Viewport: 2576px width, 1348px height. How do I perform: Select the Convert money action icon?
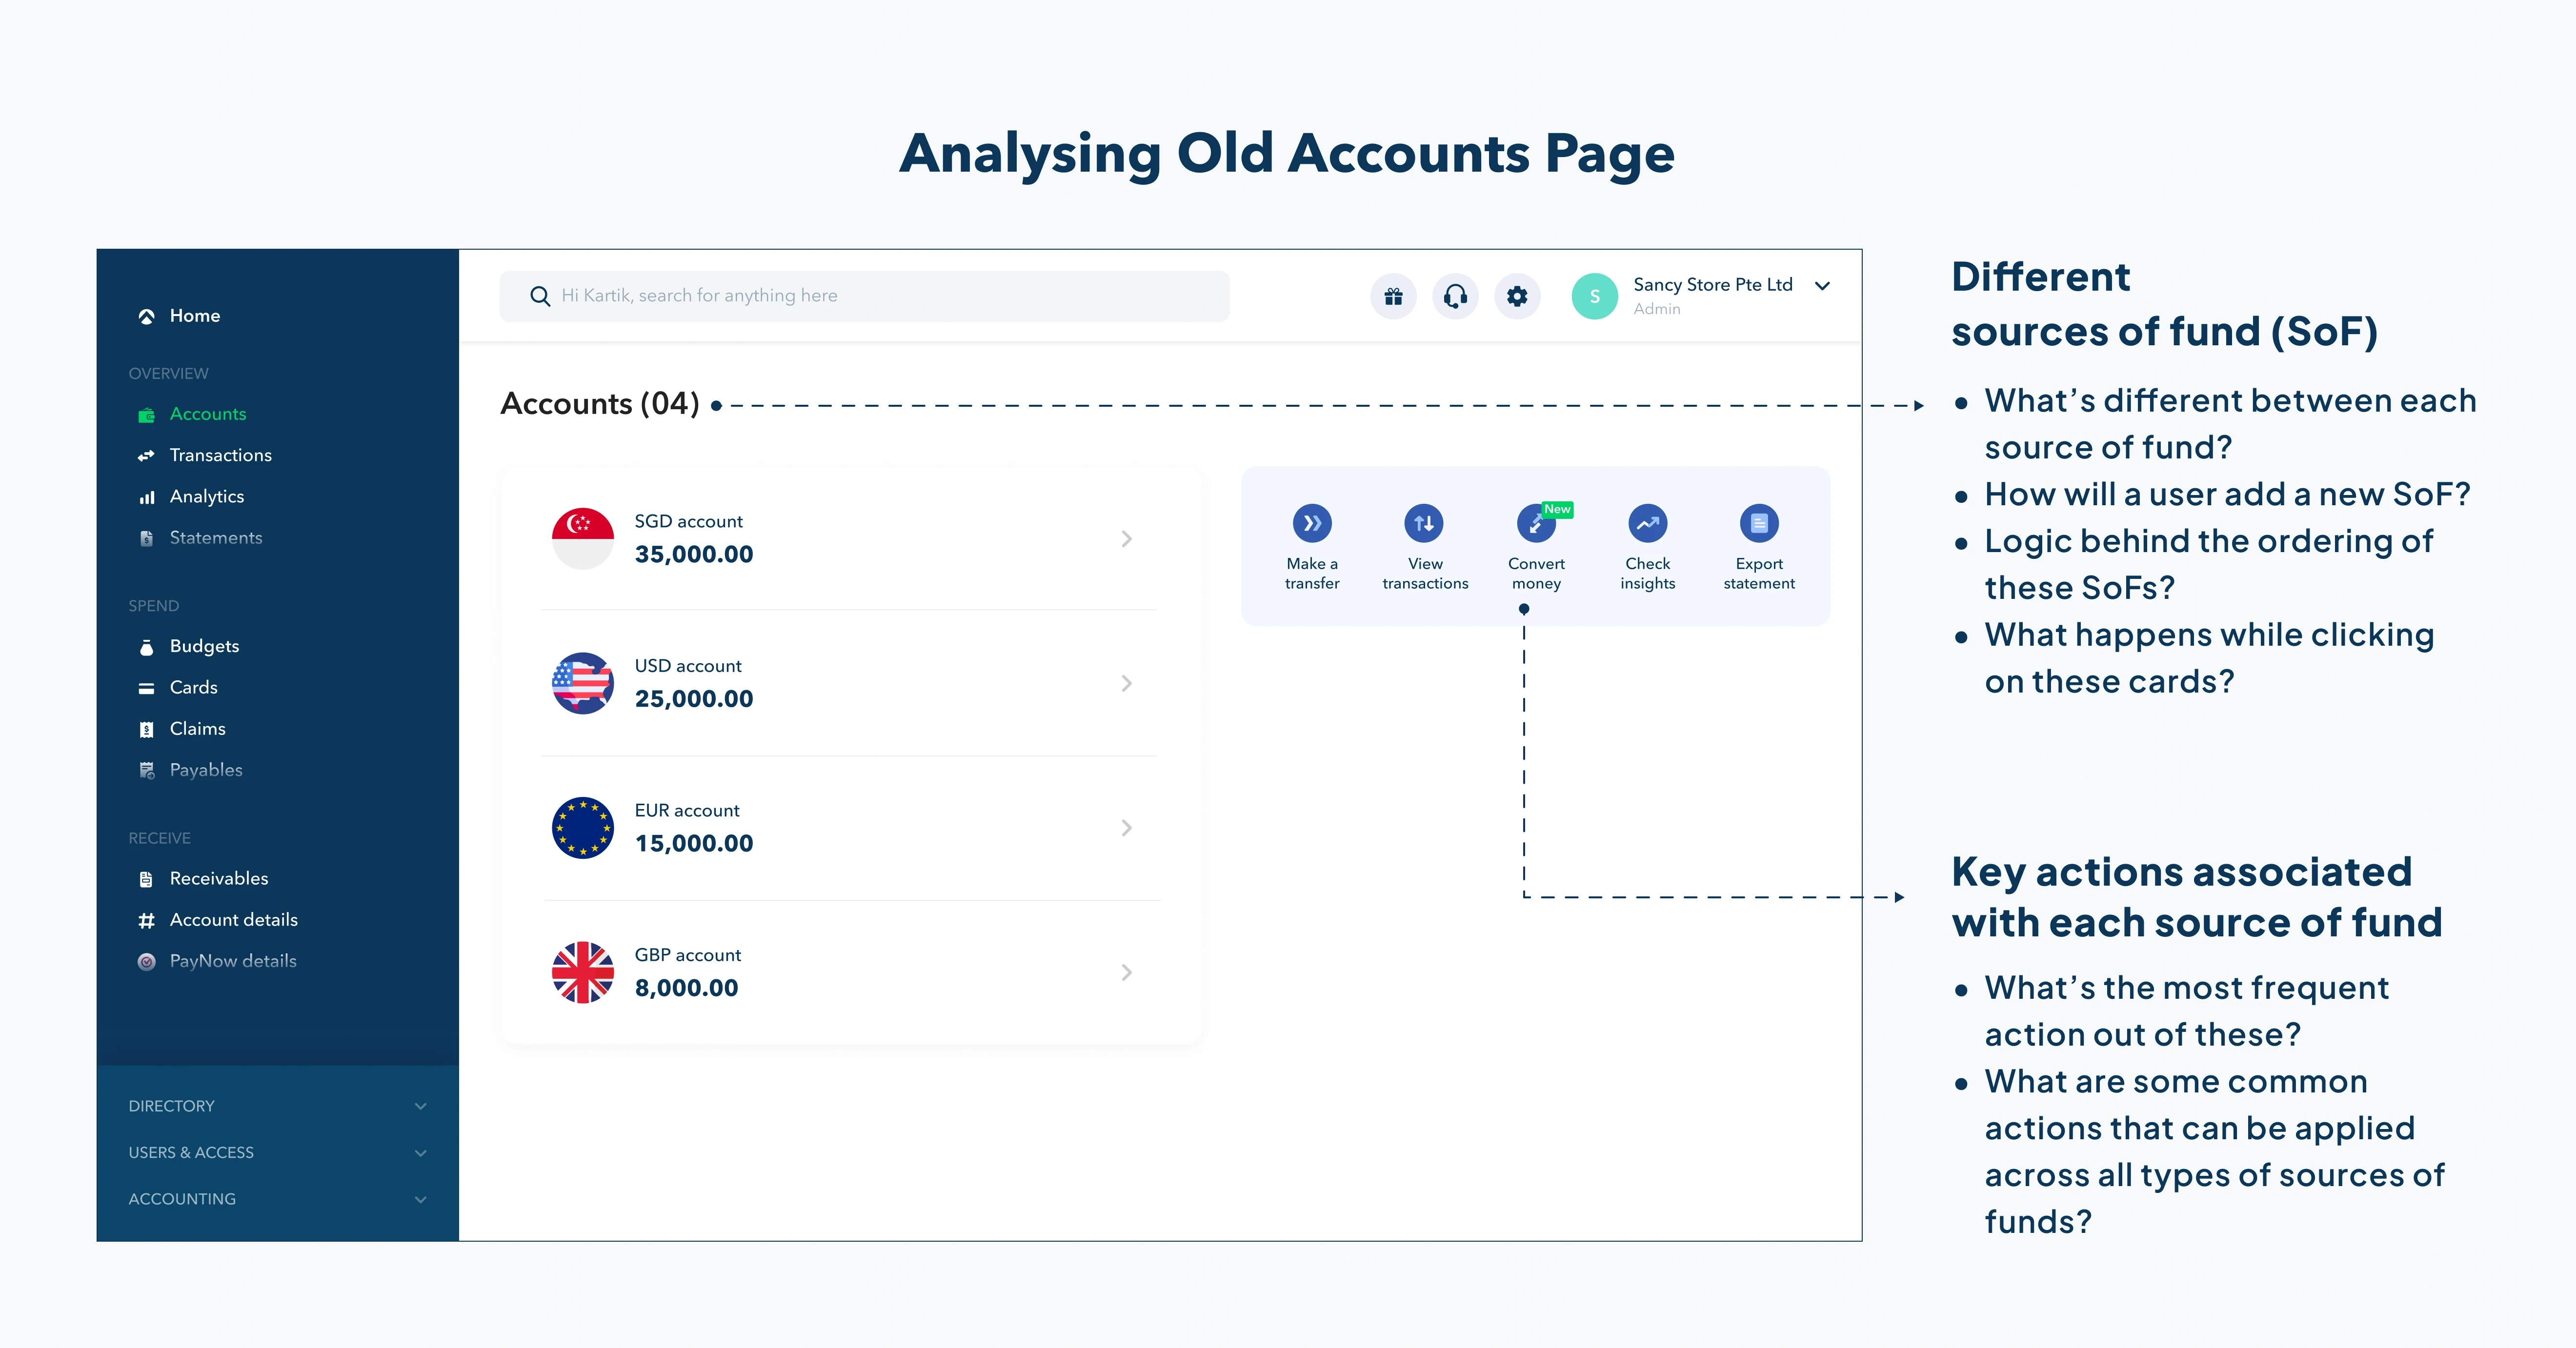1535,523
